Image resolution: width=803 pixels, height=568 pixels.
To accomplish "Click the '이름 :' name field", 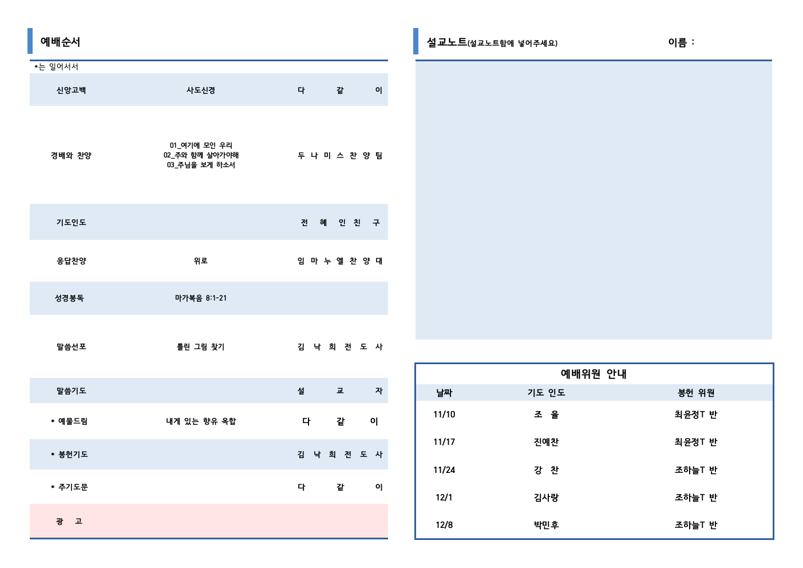I will (681, 42).
